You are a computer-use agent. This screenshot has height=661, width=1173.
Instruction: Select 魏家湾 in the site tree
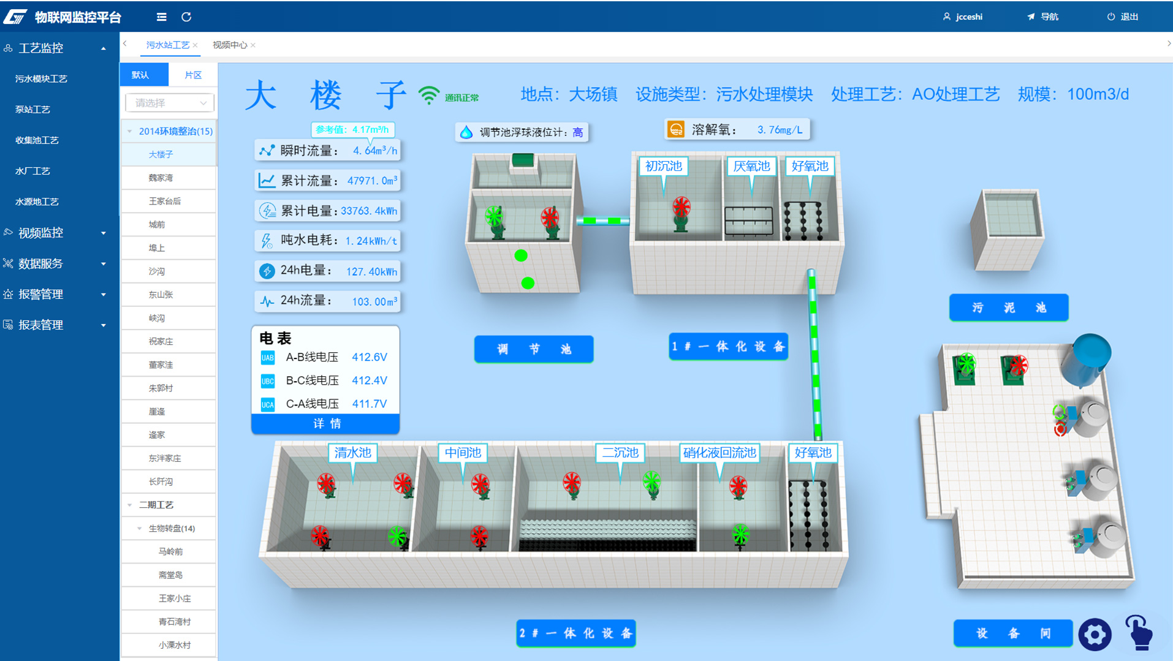tap(169, 178)
